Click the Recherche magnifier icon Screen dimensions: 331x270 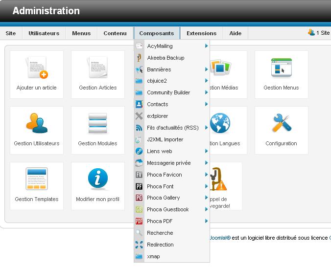tap(139, 233)
